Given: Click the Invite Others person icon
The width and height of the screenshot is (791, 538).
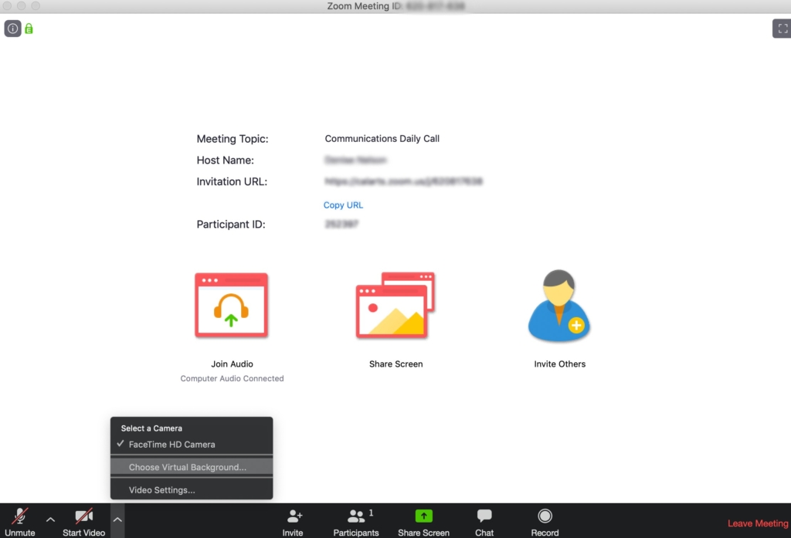Looking at the screenshot, I should 559,306.
